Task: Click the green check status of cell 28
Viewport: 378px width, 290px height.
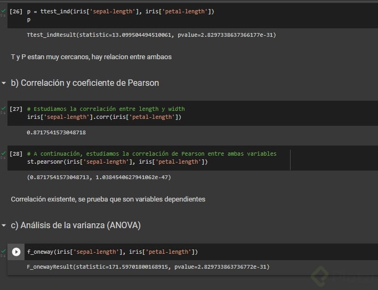Action: [x=3, y=153]
